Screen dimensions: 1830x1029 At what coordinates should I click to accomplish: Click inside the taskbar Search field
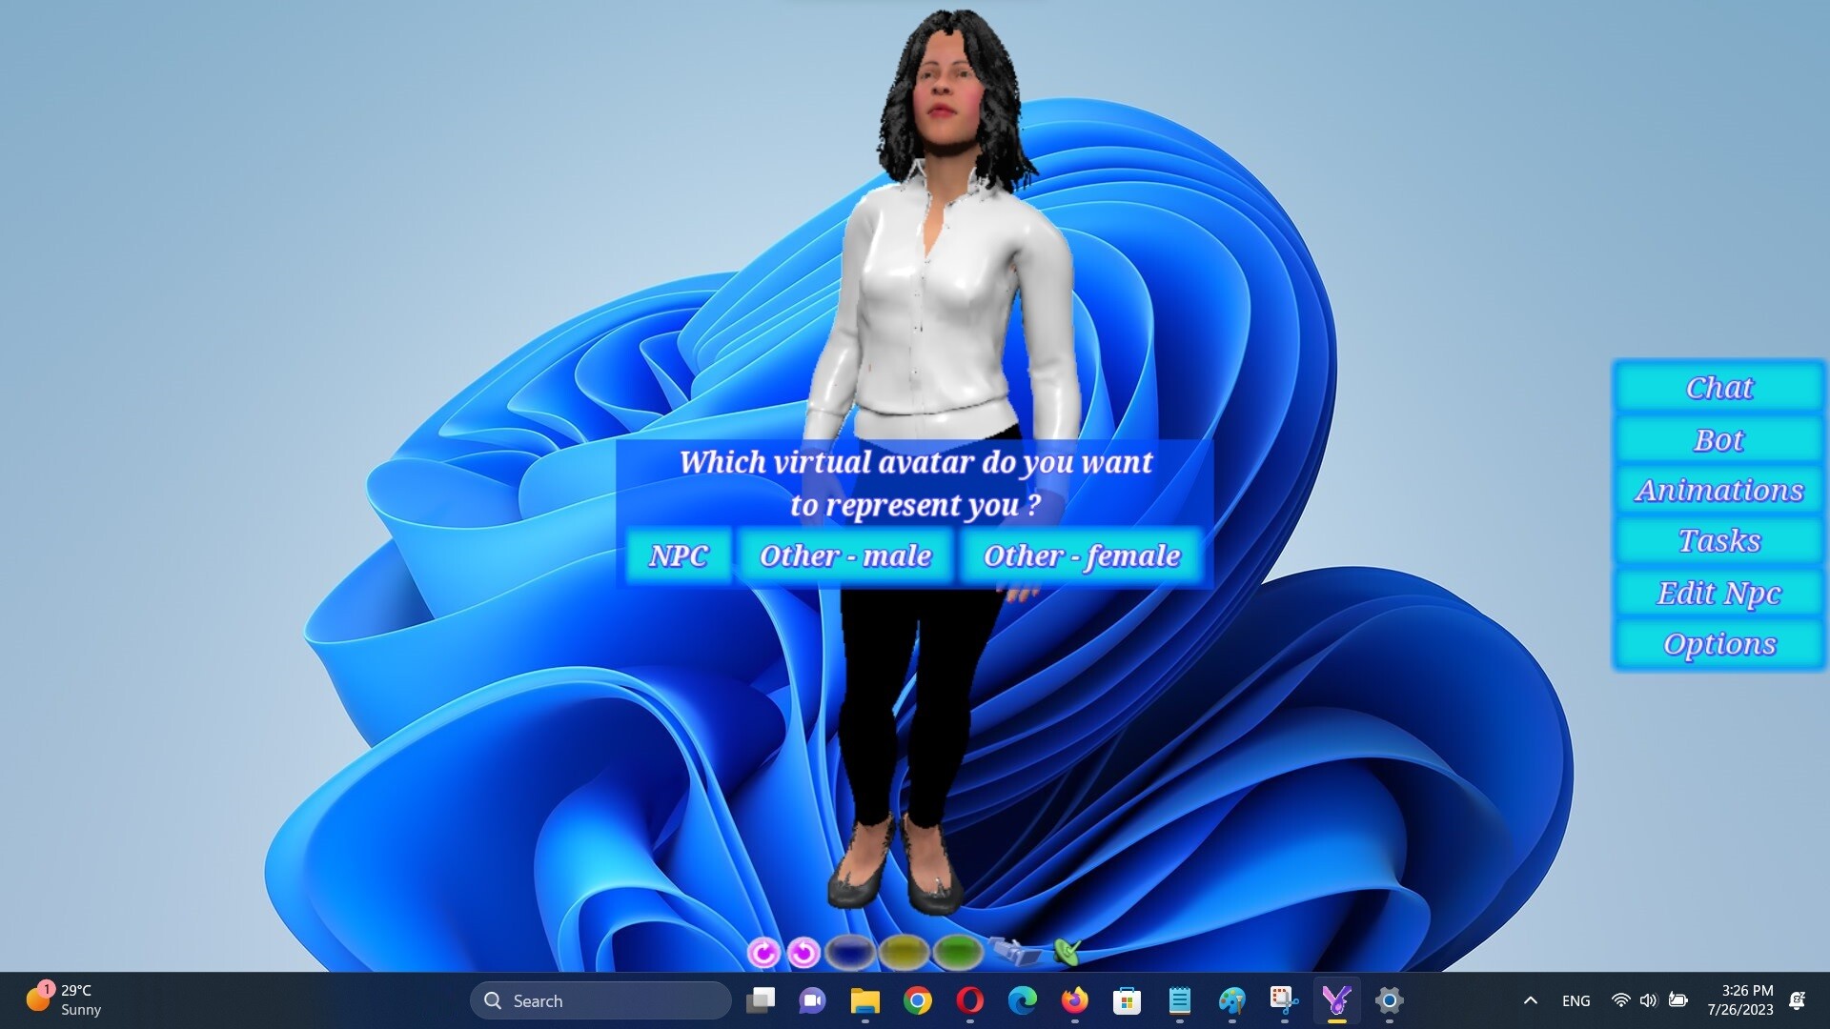(x=600, y=1000)
